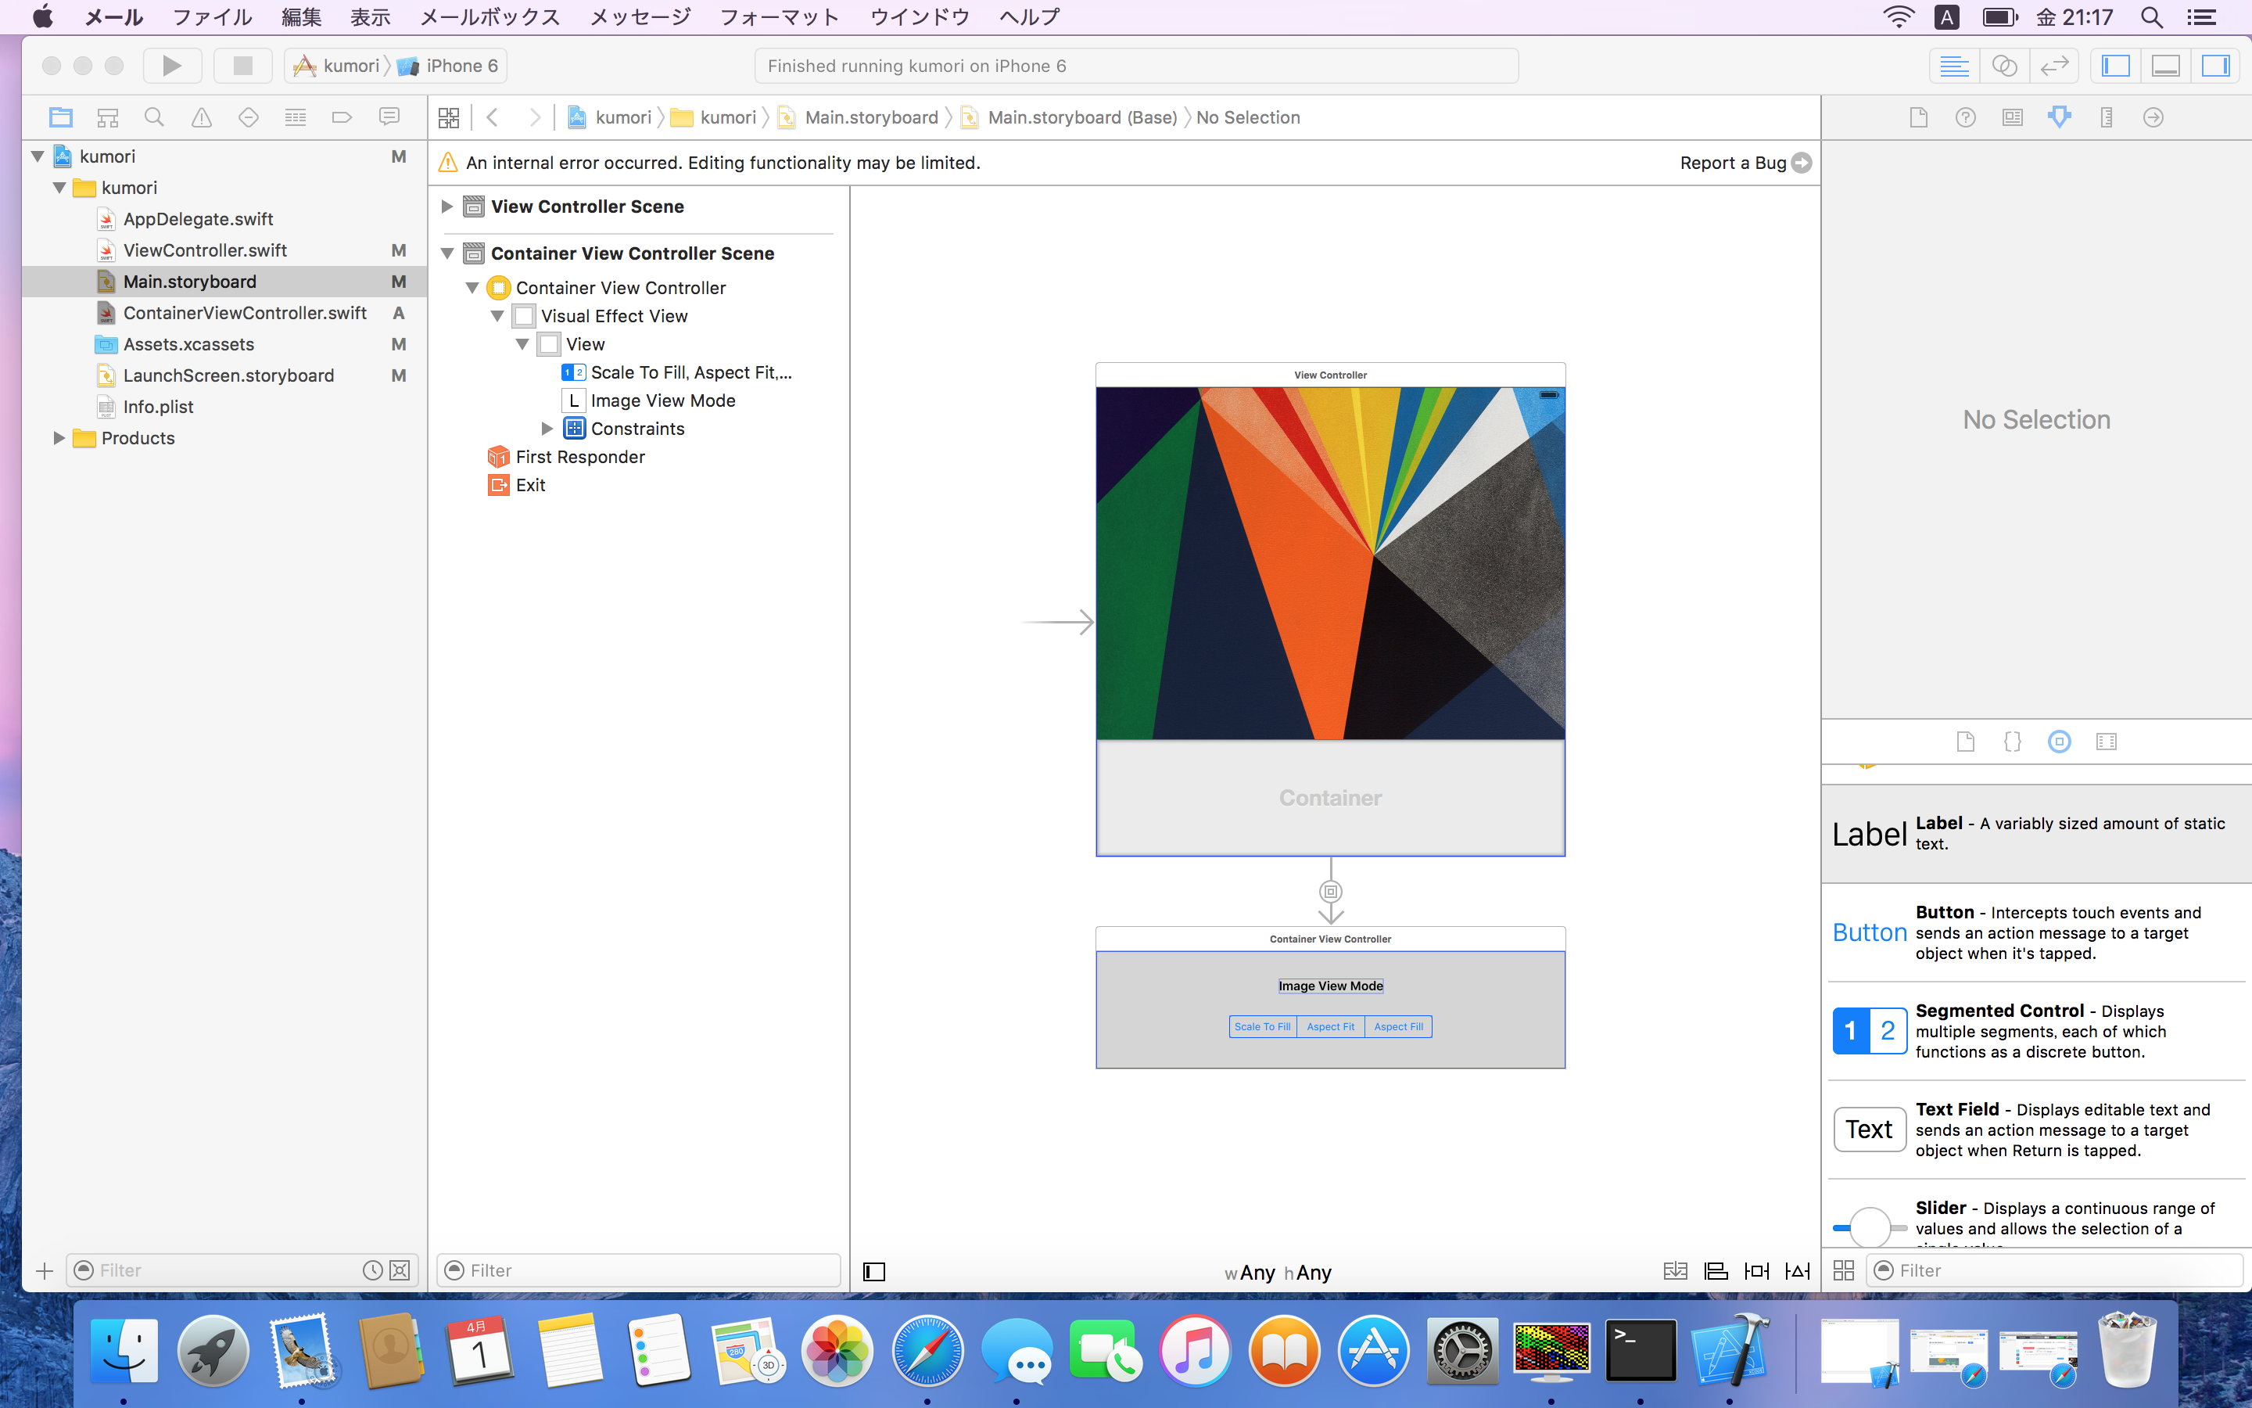Screen dimensions: 2252x1408
Task: Go forward in editor history
Action: (534, 117)
